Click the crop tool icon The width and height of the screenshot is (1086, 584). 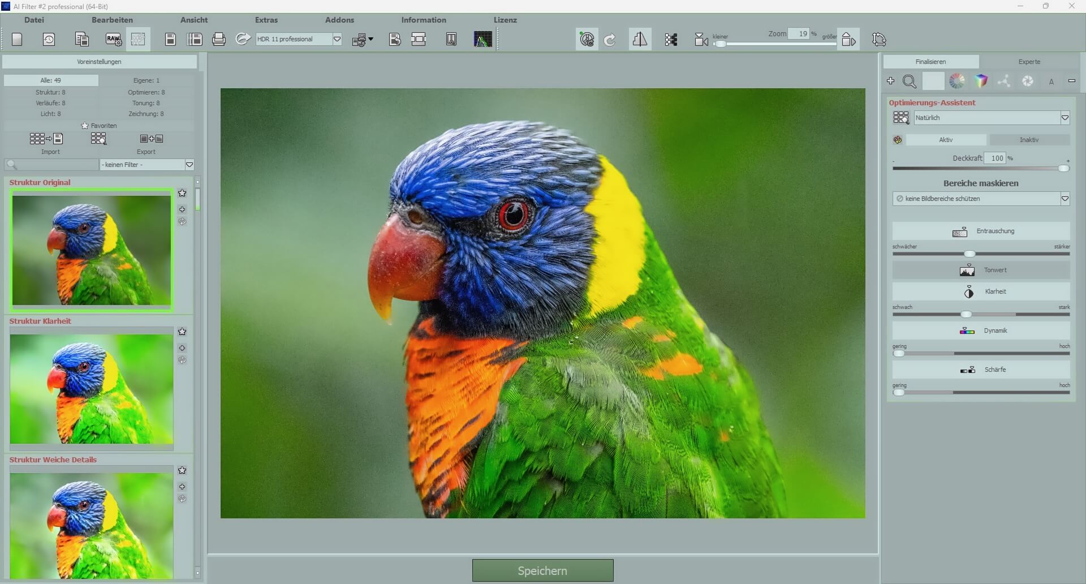[x=419, y=39]
